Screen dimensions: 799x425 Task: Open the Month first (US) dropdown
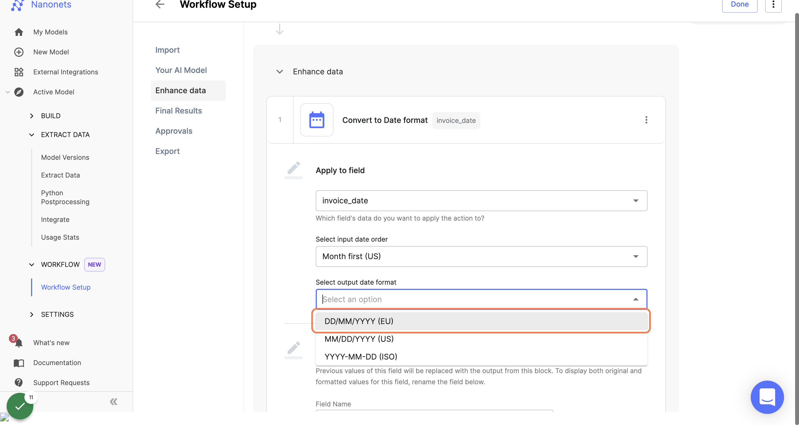481,256
